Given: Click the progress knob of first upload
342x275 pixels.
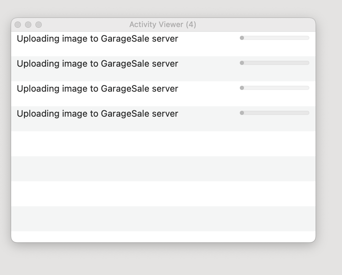Looking at the screenshot, I should coord(242,38).
